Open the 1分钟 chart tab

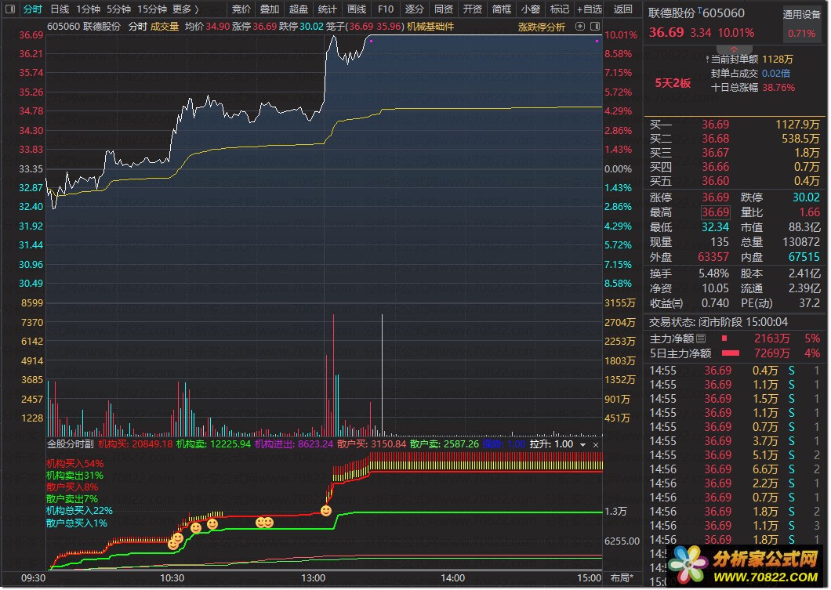(88, 9)
